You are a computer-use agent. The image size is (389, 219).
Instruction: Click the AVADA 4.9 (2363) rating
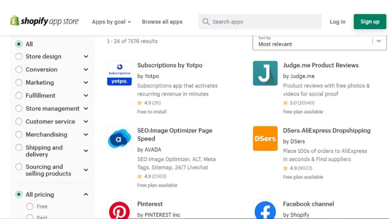tap(152, 176)
